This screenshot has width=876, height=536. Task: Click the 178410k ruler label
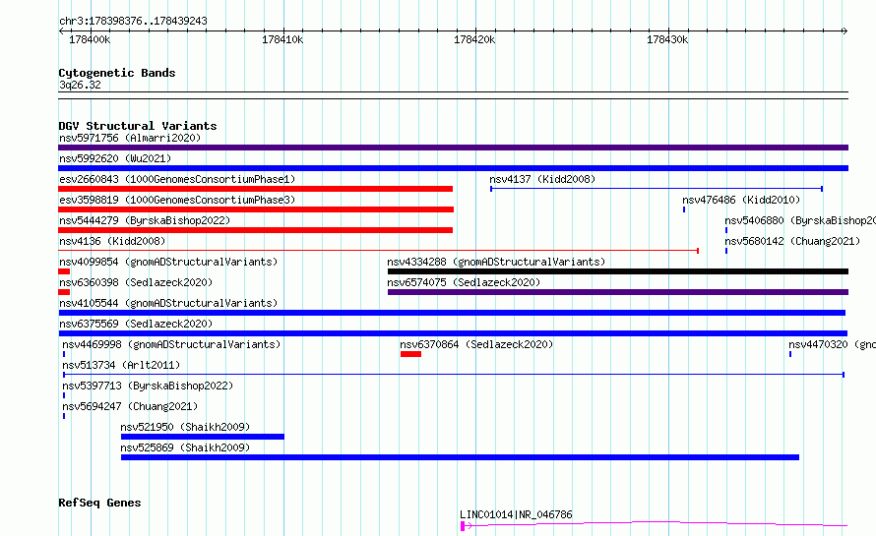tap(282, 39)
